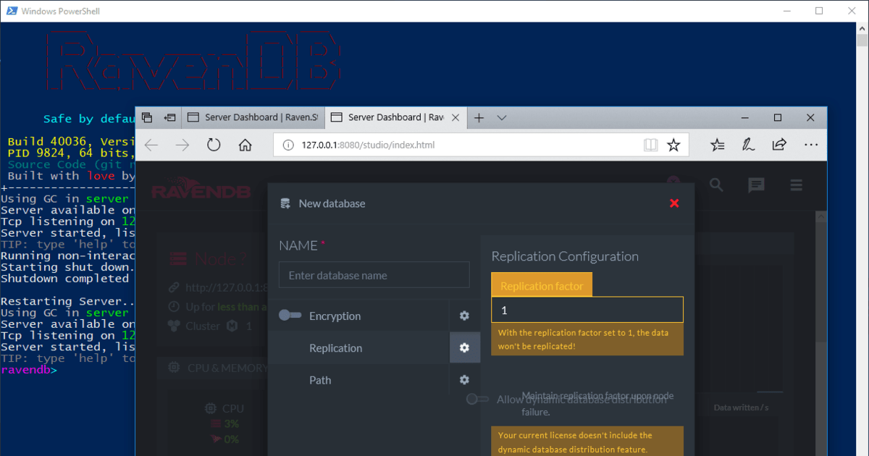Open the Favorites hub icon
869x456 pixels.
click(x=718, y=145)
